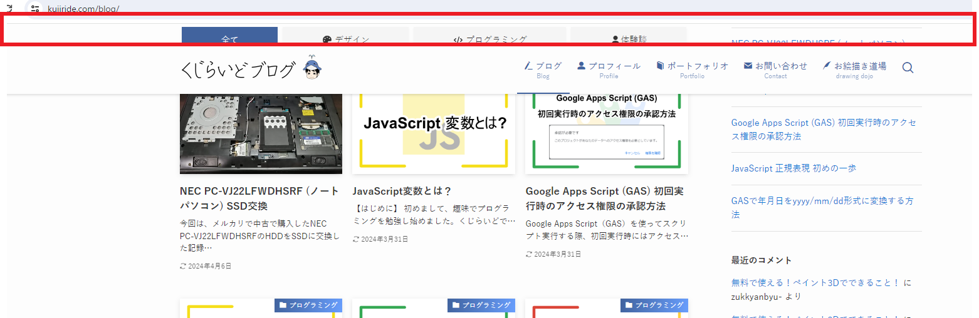
Task: Go to the ブログ navigation item
Action: click(543, 69)
